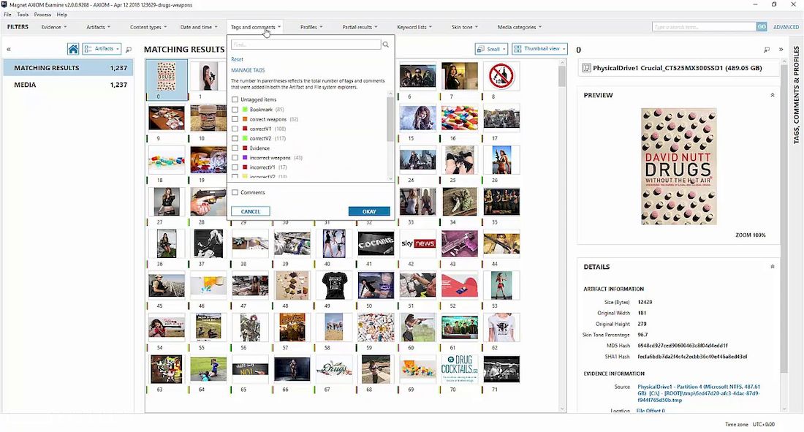Viewport: 804px width, 432px height.
Task: Click the Artifacts list icon
Action: 88,49
